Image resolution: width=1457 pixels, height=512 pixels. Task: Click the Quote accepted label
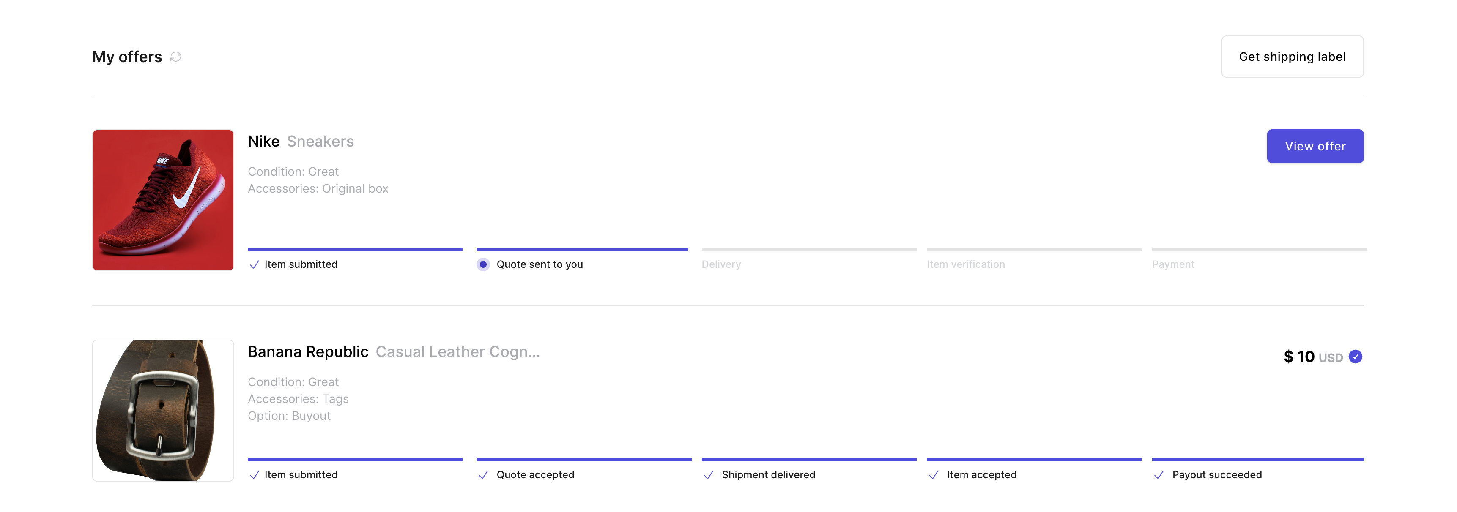pyautogui.click(x=535, y=475)
